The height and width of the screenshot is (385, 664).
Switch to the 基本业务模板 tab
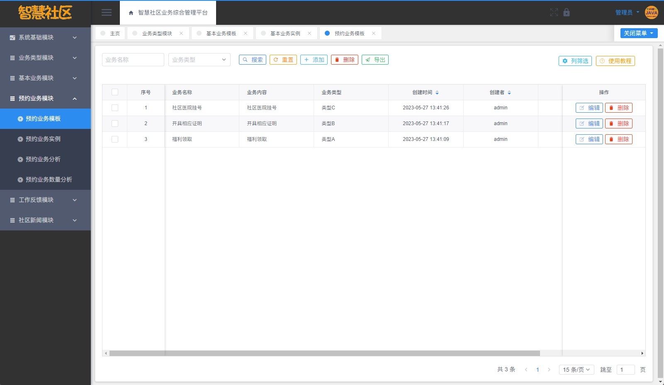(221, 34)
